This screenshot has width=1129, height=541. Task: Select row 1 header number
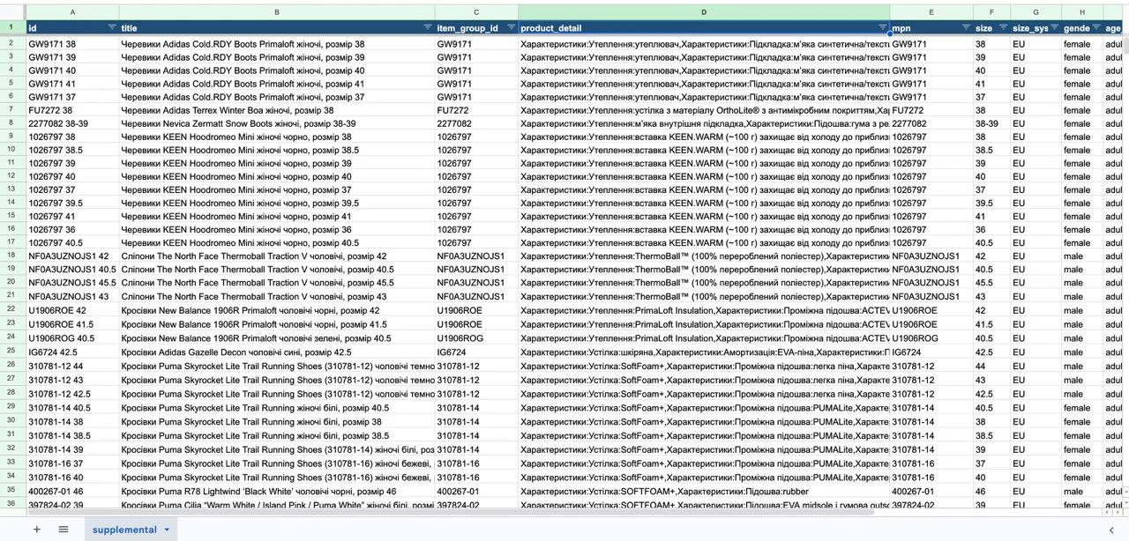click(12, 27)
